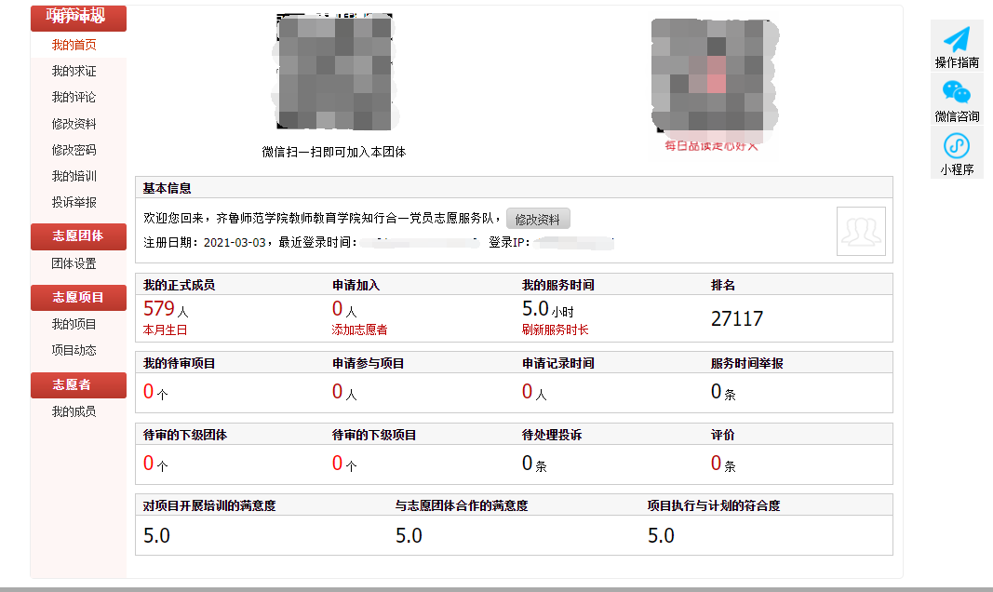
Task: Go to 我的项目 under 志愿项目
Action: pyautogui.click(x=74, y=324)
